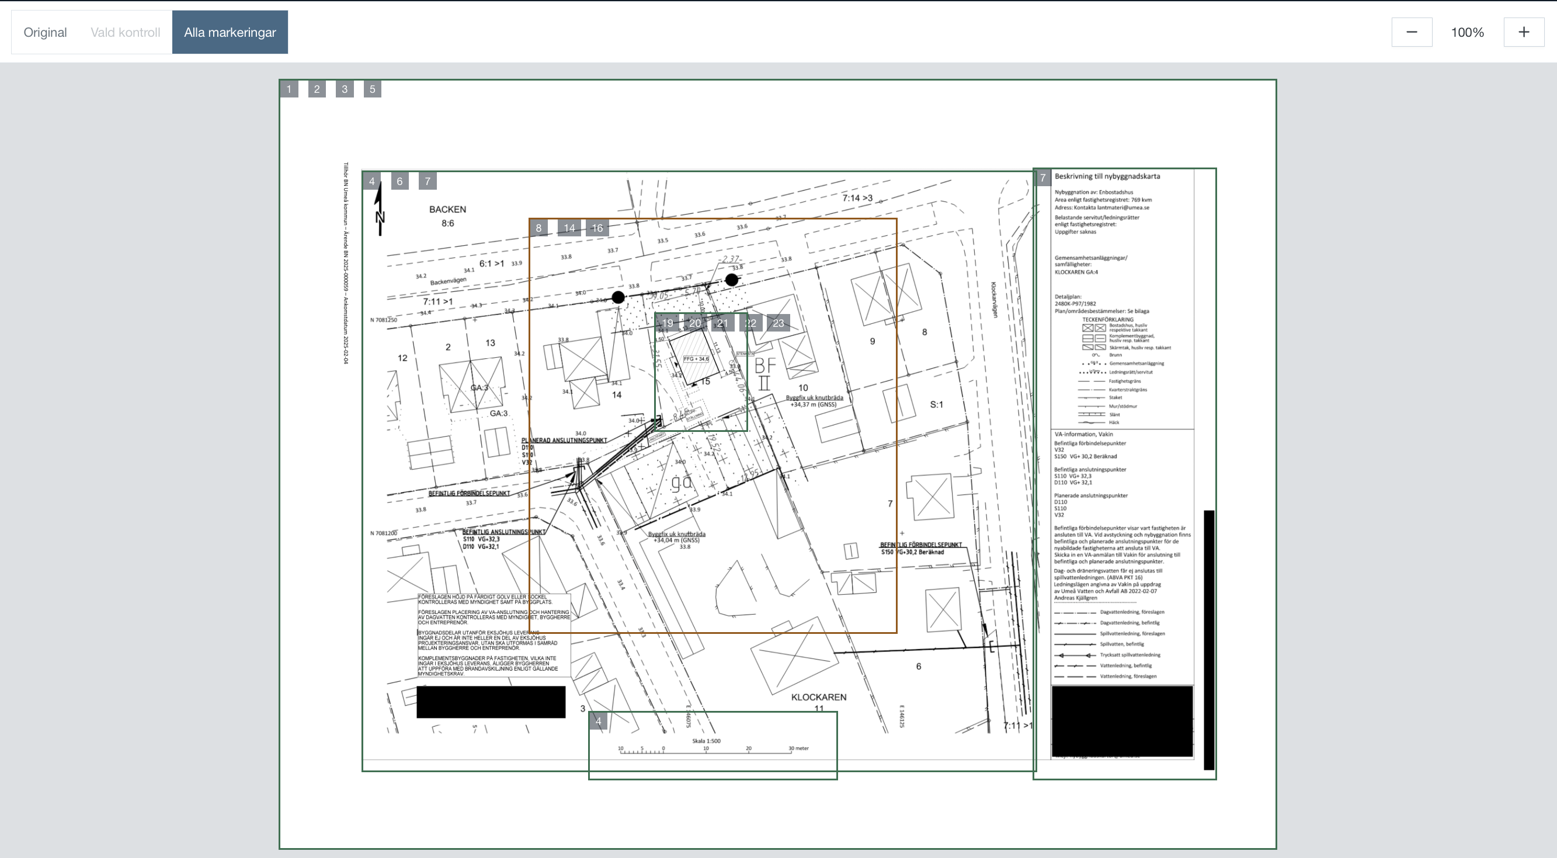Click '+34,37 m (GNSS)' height note
Screen dimensions: 1557x858
point(814,404)
